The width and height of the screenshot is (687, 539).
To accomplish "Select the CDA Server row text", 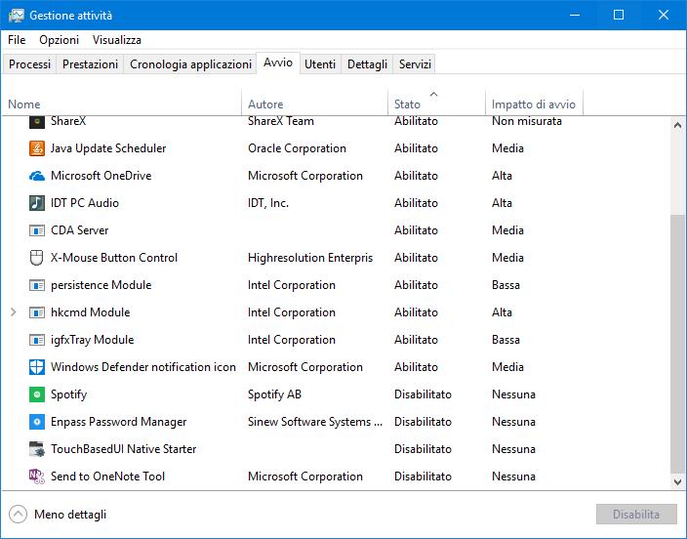I will (x=79, y=230).
